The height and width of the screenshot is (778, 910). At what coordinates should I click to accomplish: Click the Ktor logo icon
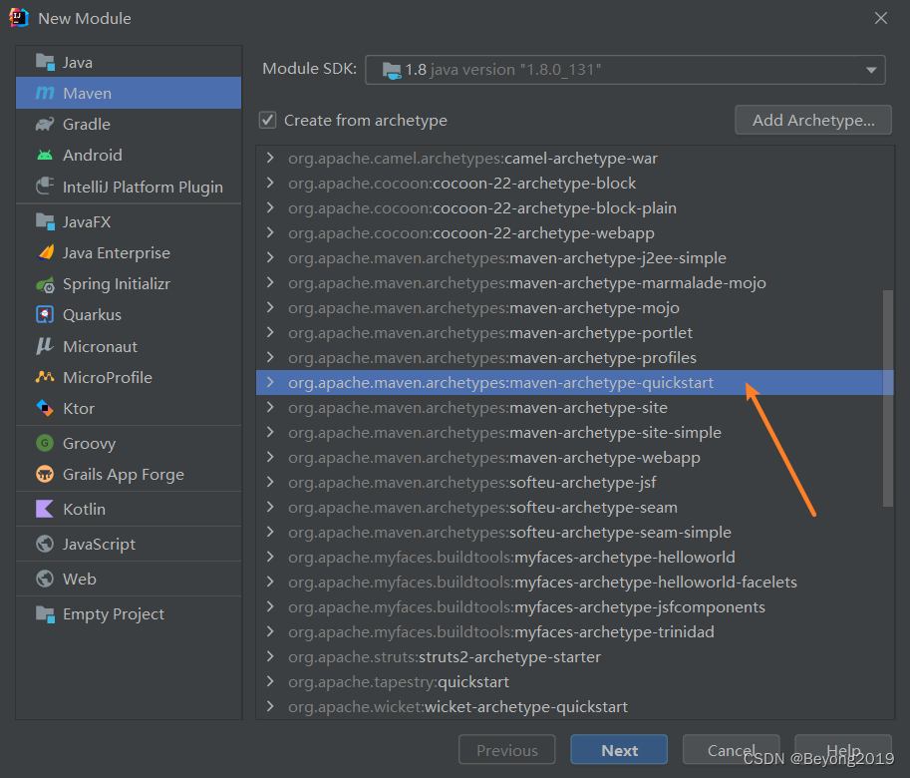click(x=45, y=408)
